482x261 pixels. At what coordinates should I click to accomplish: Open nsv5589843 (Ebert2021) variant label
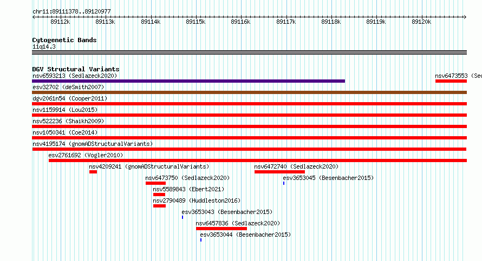(188, 189)
